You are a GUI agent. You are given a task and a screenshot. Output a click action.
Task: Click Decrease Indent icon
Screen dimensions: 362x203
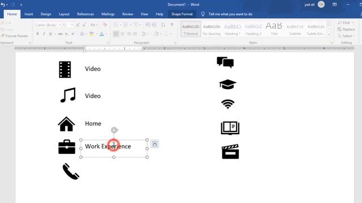point(148,25)
